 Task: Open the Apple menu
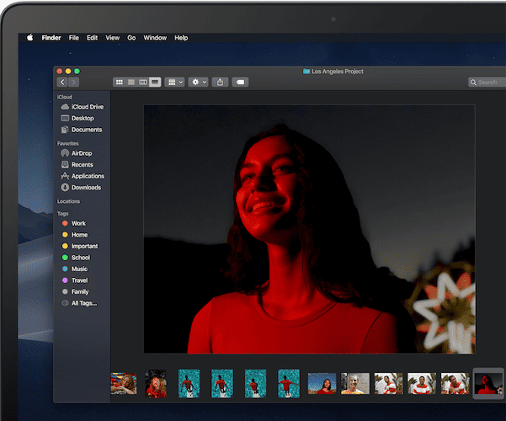click(29, 38)
